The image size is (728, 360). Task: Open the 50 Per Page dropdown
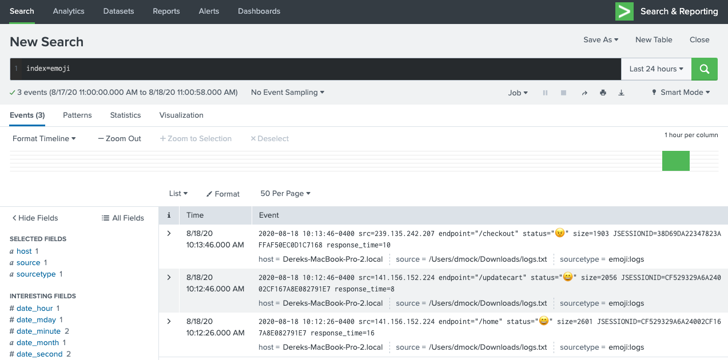pos(285,194)
